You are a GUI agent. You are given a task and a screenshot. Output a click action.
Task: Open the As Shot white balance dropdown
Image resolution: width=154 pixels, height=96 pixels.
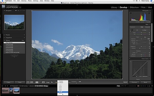coord(145,30)
